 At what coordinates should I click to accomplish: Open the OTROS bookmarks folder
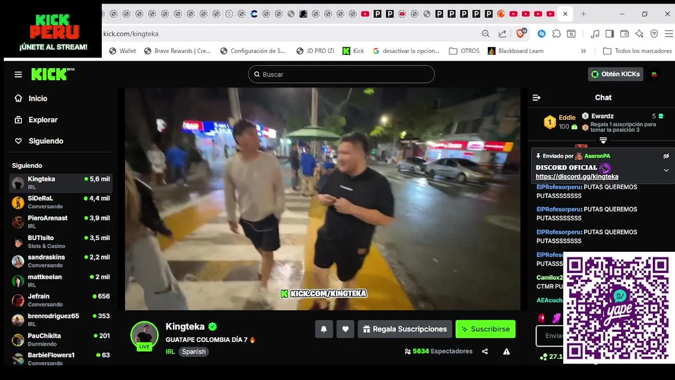click(x=464, y=51)
